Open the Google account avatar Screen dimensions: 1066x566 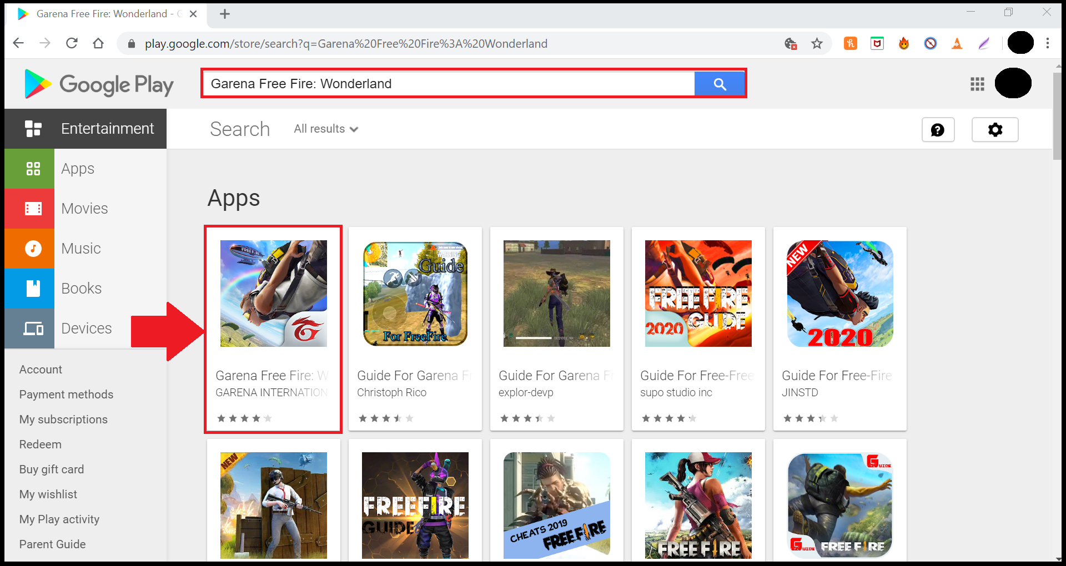1013,83
